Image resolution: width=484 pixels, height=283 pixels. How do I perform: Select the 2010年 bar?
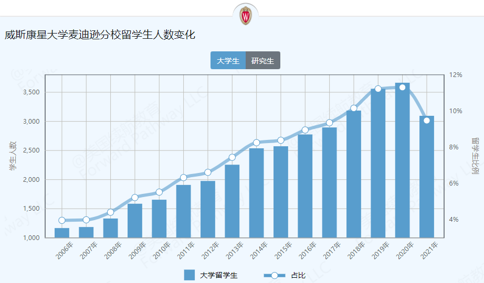coord(159,219)
